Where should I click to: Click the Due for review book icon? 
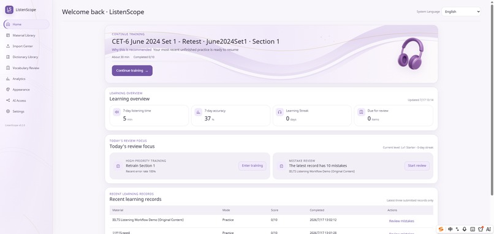point(361,112)
